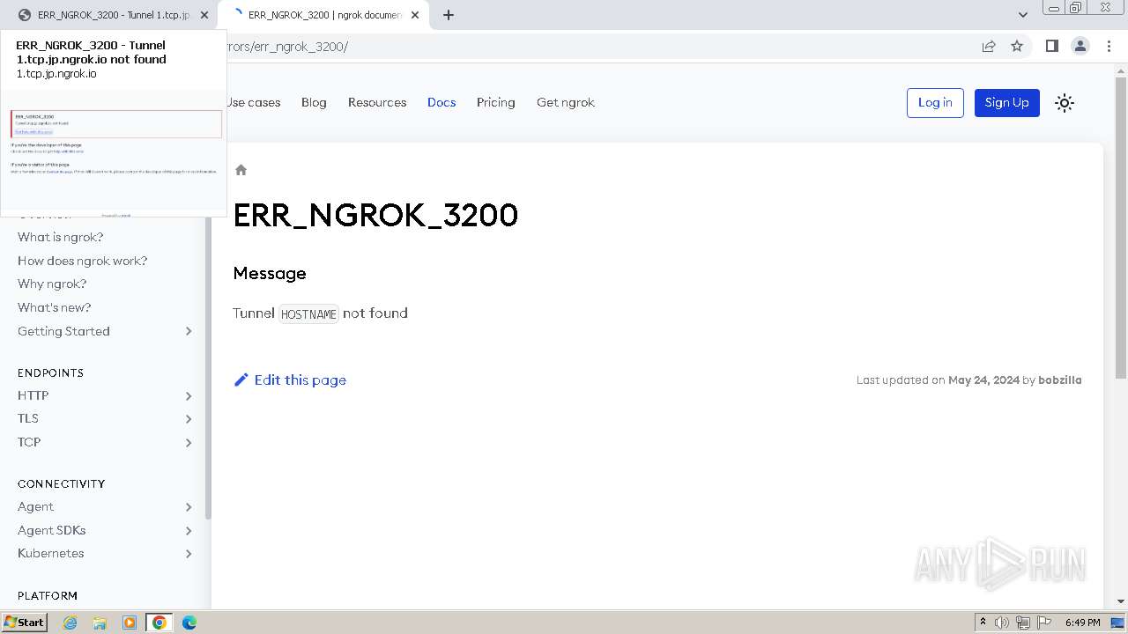This screenshot has height=634, width=1128.
Task: Bookmark this page with the star icon
Action: [1017, 46]
